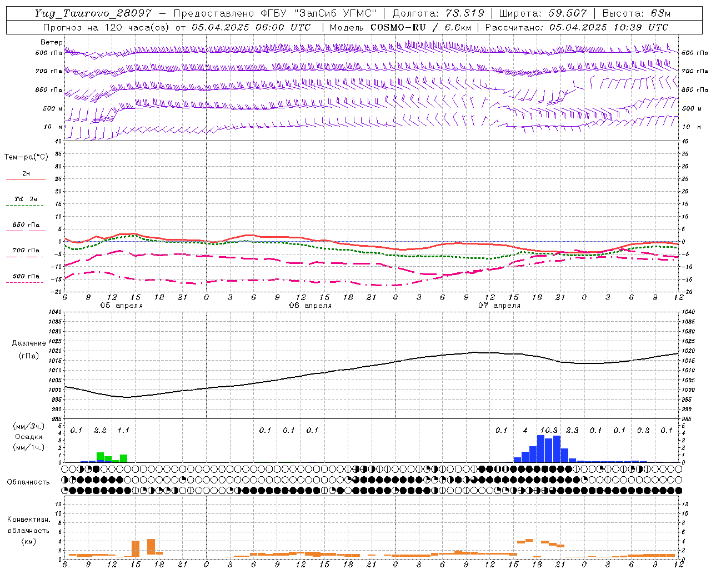Click the forecast period text Прогноз на 120 часа(ов)

pyautogui.click(x=107, y=27)
